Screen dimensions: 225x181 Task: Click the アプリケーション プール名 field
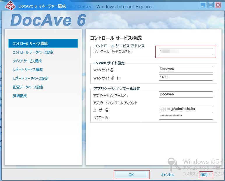(186, 95)
